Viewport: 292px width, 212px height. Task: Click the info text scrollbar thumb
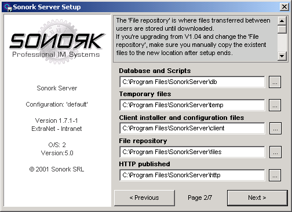click(x=282, y=30)
